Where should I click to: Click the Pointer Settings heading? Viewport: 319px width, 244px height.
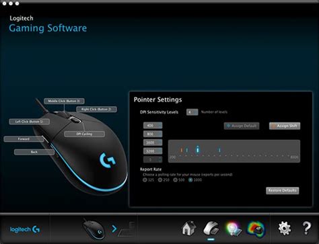coord(157,99)
